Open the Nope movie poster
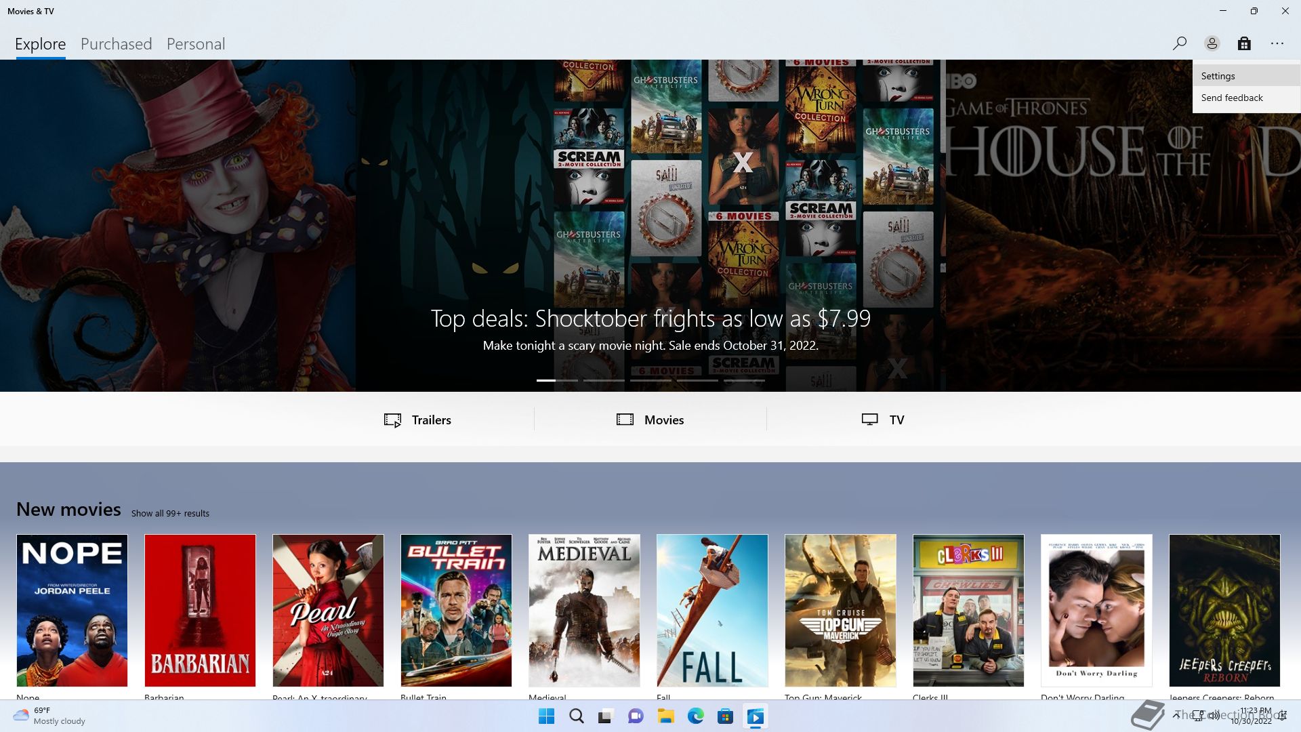Image resolution: width=1301 pixels, height=732 pixels. [72, 611]
